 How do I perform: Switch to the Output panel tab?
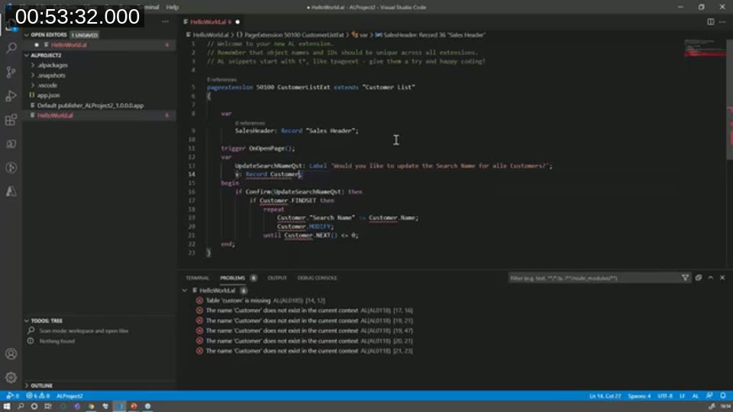276,278
